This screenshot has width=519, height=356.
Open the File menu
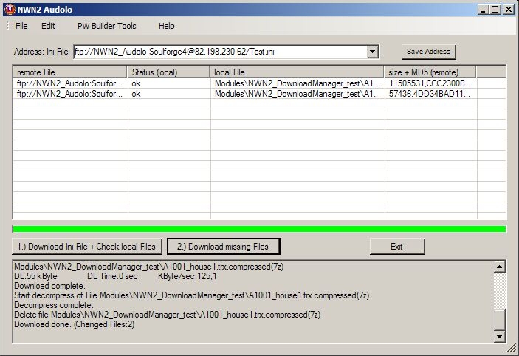tap(21, 26)
